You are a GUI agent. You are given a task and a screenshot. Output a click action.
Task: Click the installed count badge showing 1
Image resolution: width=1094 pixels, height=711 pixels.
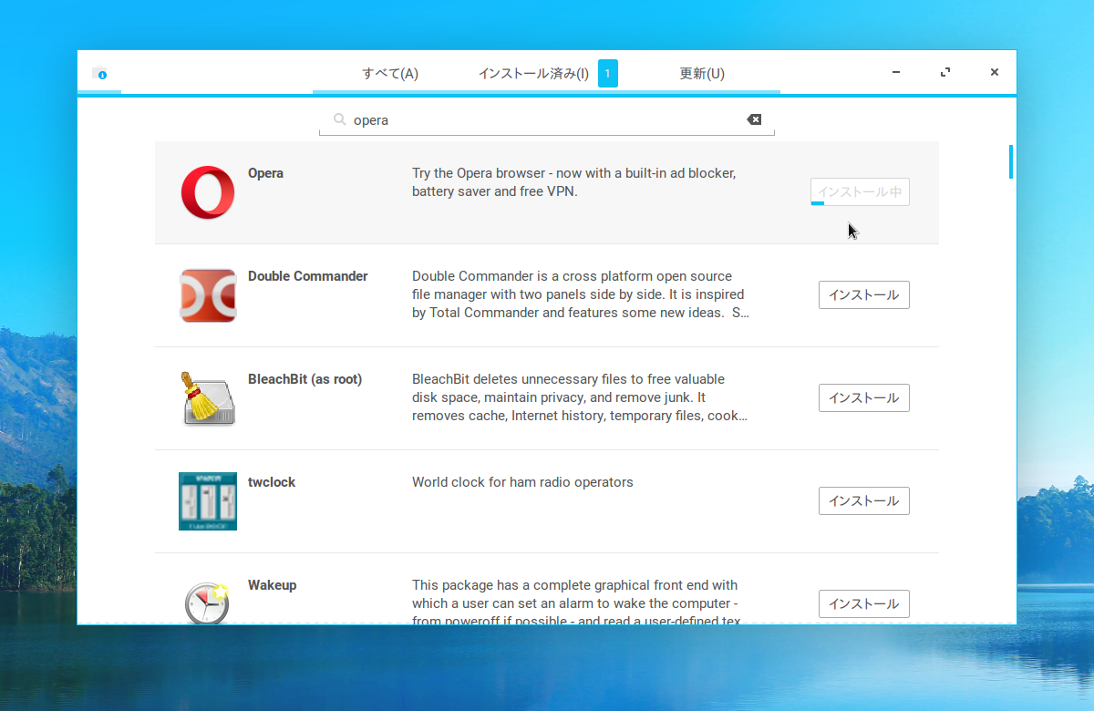[x=608, y=73]
